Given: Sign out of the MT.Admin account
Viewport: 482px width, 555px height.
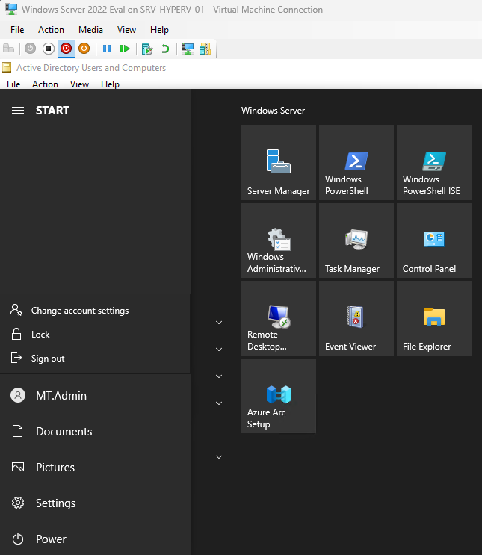Looking at the screenshot, I should (95, 359).
